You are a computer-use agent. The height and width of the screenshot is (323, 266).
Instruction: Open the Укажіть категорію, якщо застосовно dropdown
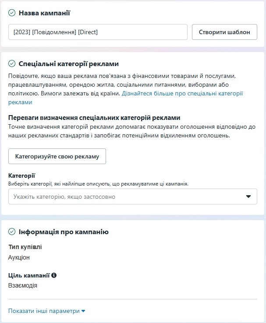pyautogui.click(x=133, y=197)
